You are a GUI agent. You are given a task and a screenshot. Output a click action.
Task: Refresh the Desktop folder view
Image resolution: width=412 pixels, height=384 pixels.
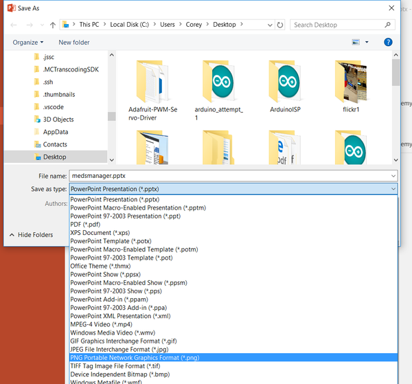[x=280, y=25]
